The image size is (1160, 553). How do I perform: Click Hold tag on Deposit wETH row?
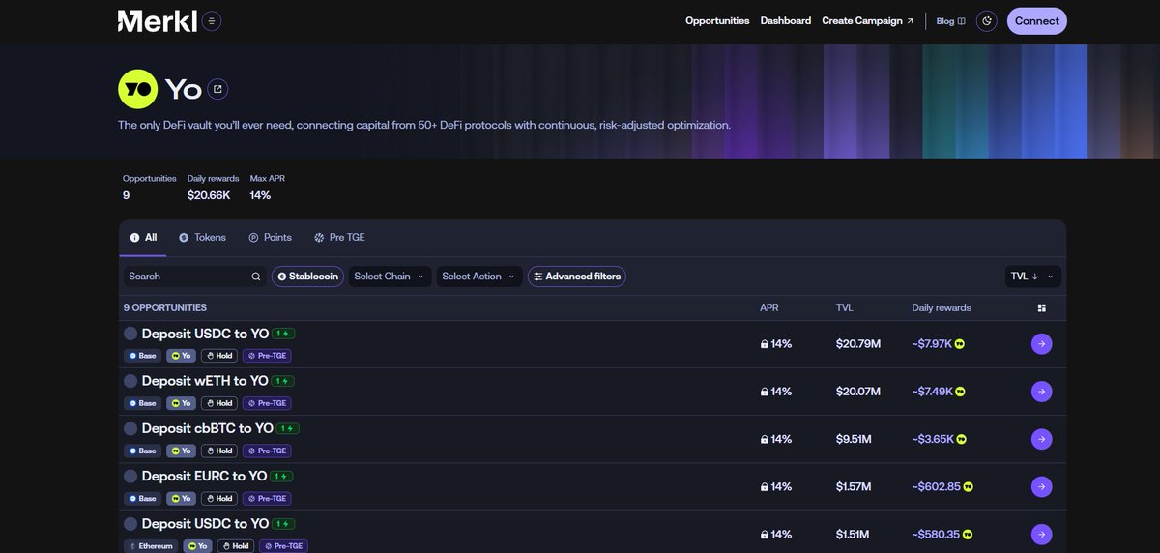point(219,403)
